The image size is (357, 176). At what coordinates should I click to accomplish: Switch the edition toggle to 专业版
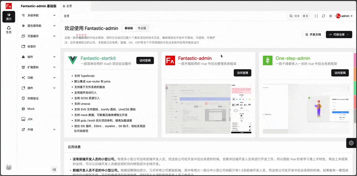[142, 28]
